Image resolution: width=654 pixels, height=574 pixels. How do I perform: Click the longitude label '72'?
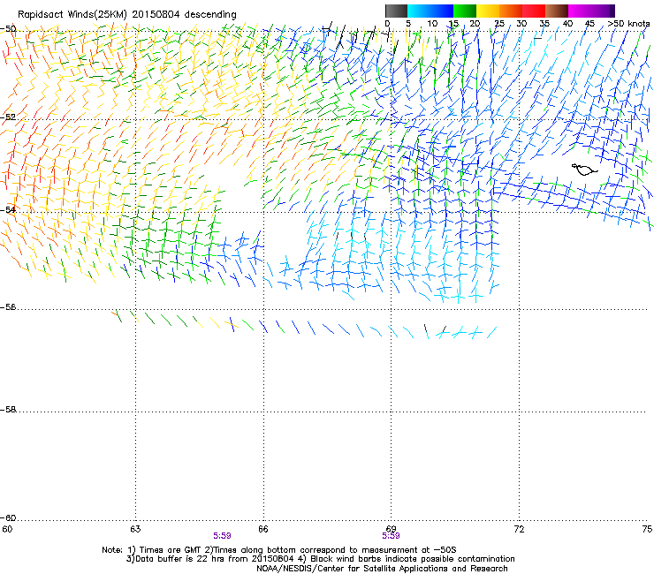tap(520, 529)
